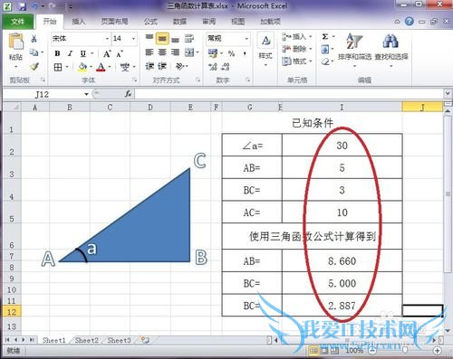Cut selection with the scissors icon
453x359 pixels.
[34, 39]
